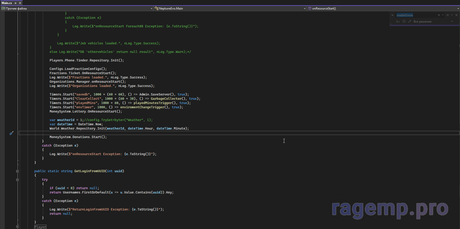
Task: Toggle match whole word option
Action: pos(404,22)
